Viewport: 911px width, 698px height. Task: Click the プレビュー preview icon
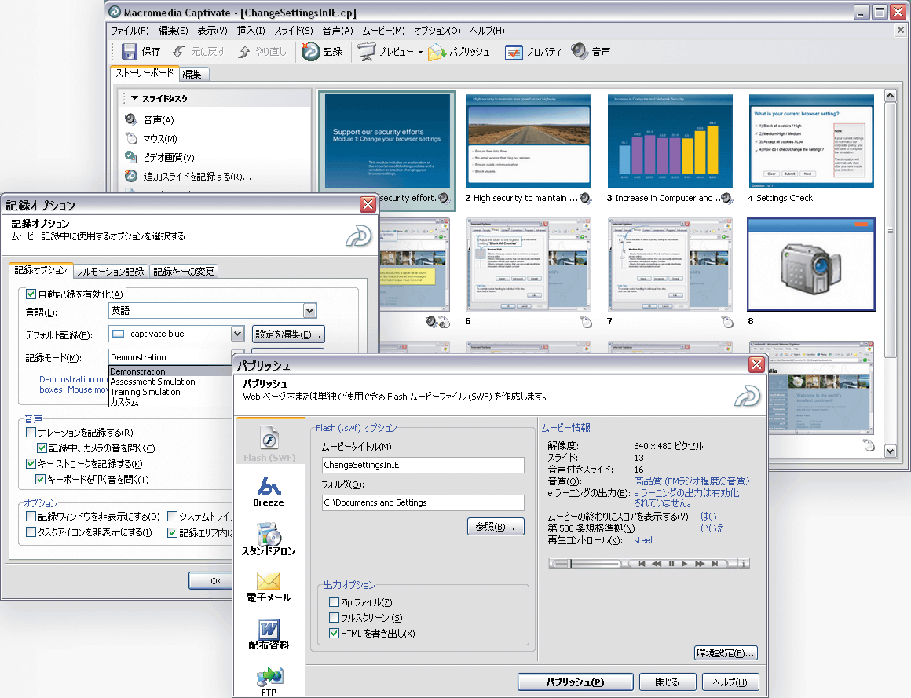367,52
